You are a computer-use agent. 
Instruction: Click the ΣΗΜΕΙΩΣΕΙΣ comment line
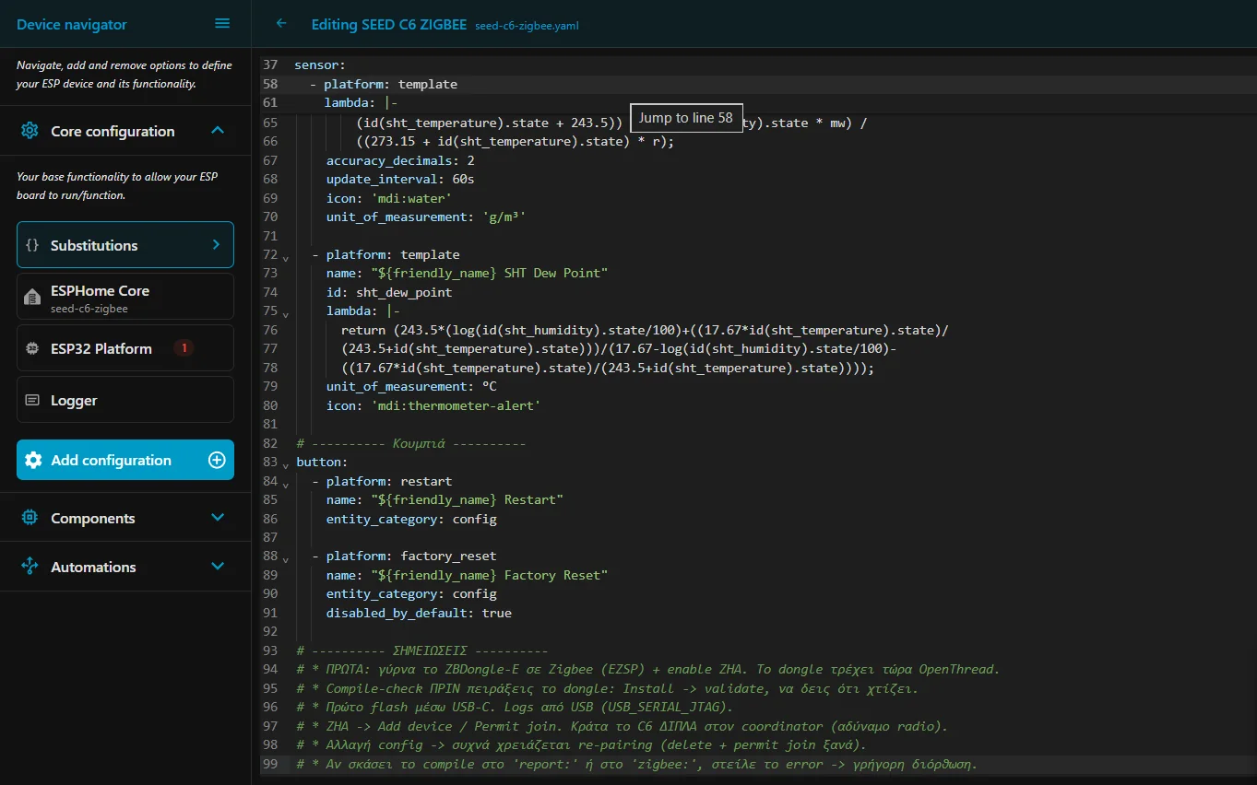coord(422,650)
